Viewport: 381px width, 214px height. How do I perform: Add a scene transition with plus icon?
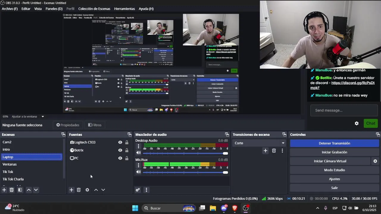(265, 151)
